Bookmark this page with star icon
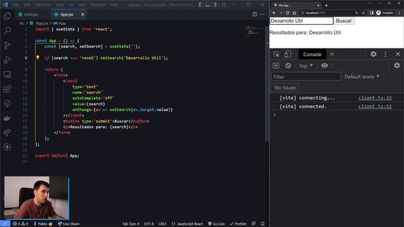This screenshot has width=404, height=227. click(363, 13)
